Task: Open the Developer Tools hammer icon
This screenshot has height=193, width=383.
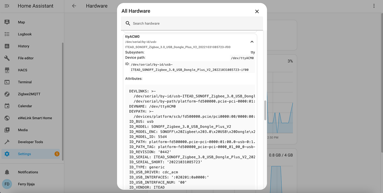Action: click(x=7, y=142)
